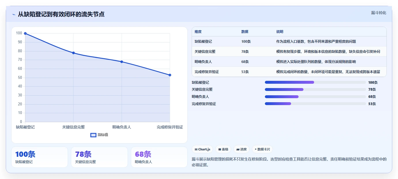The width and height of the screenshot is (398, 179).
Task: Click the y-axis label 50
Action: click(20, 77)
